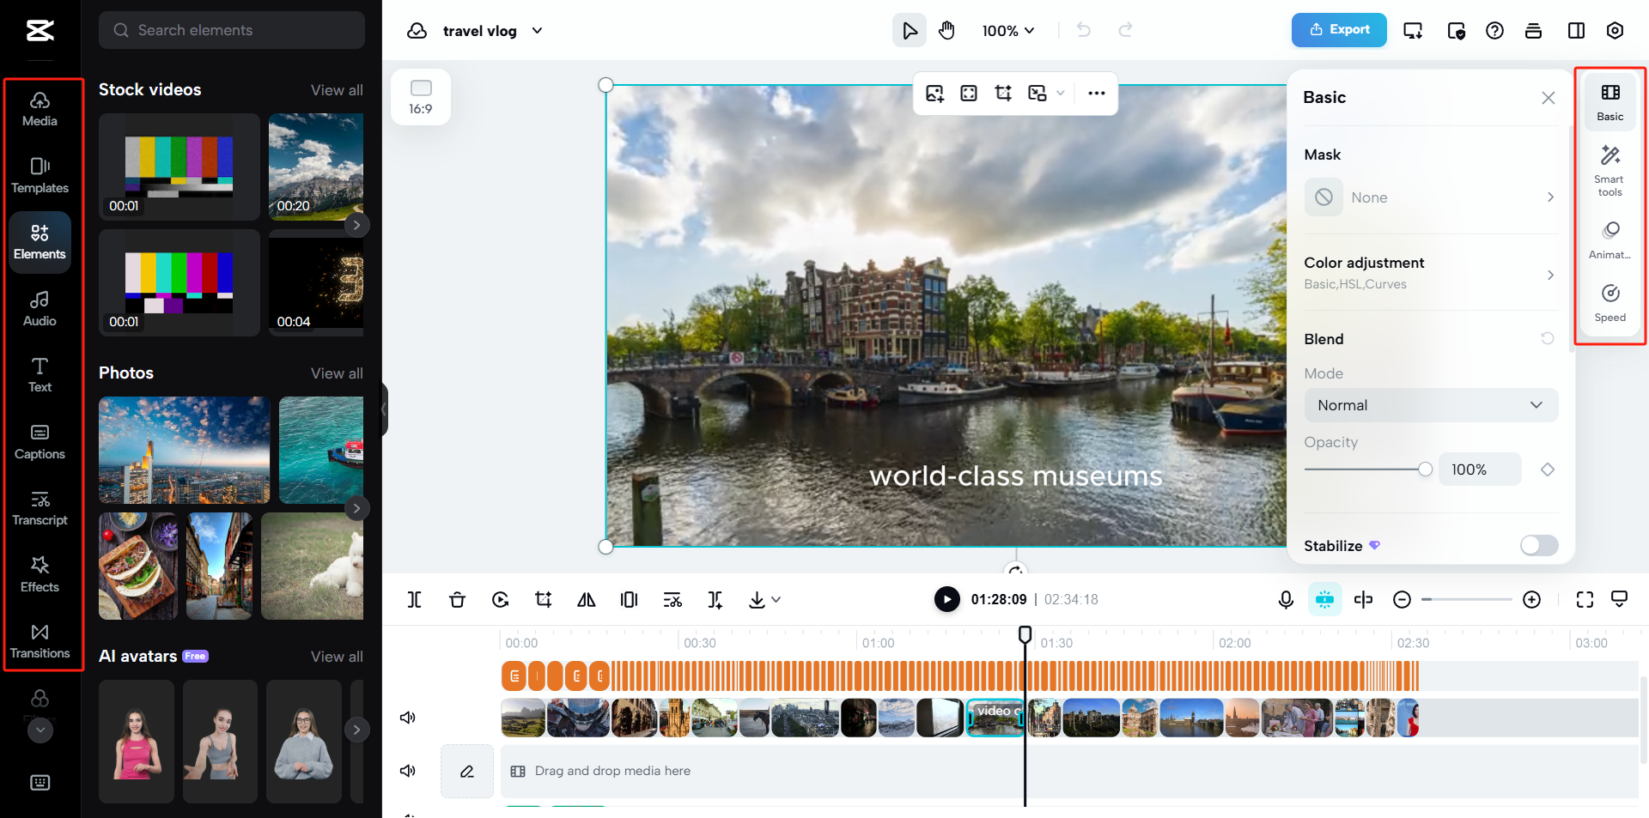Image resolution: width=1649 pixels, height=818 pixels.
Task: Open the Effects panel in sidebar
Action: (40, 574)
